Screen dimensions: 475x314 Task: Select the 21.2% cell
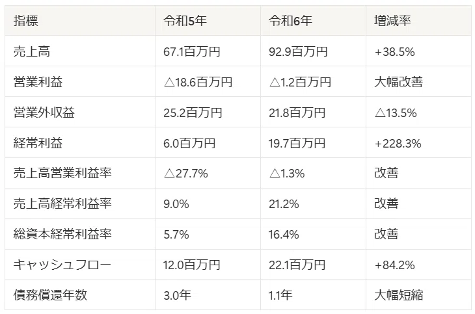click(284, 204)
